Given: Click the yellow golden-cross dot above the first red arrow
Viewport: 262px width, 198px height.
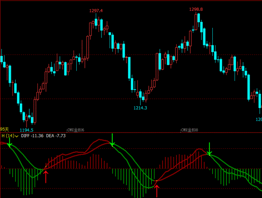Looking at the screenshot, I should point(46,166).
